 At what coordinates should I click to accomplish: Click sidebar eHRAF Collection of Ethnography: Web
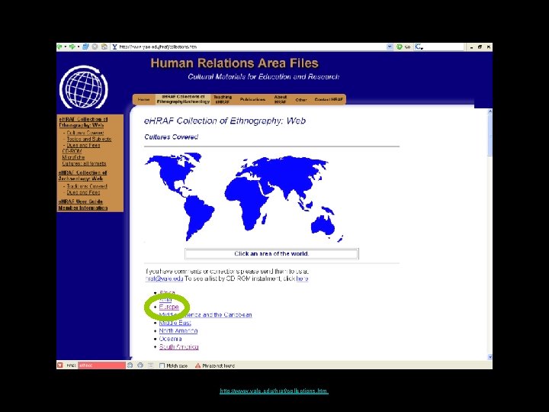[83, 122]
